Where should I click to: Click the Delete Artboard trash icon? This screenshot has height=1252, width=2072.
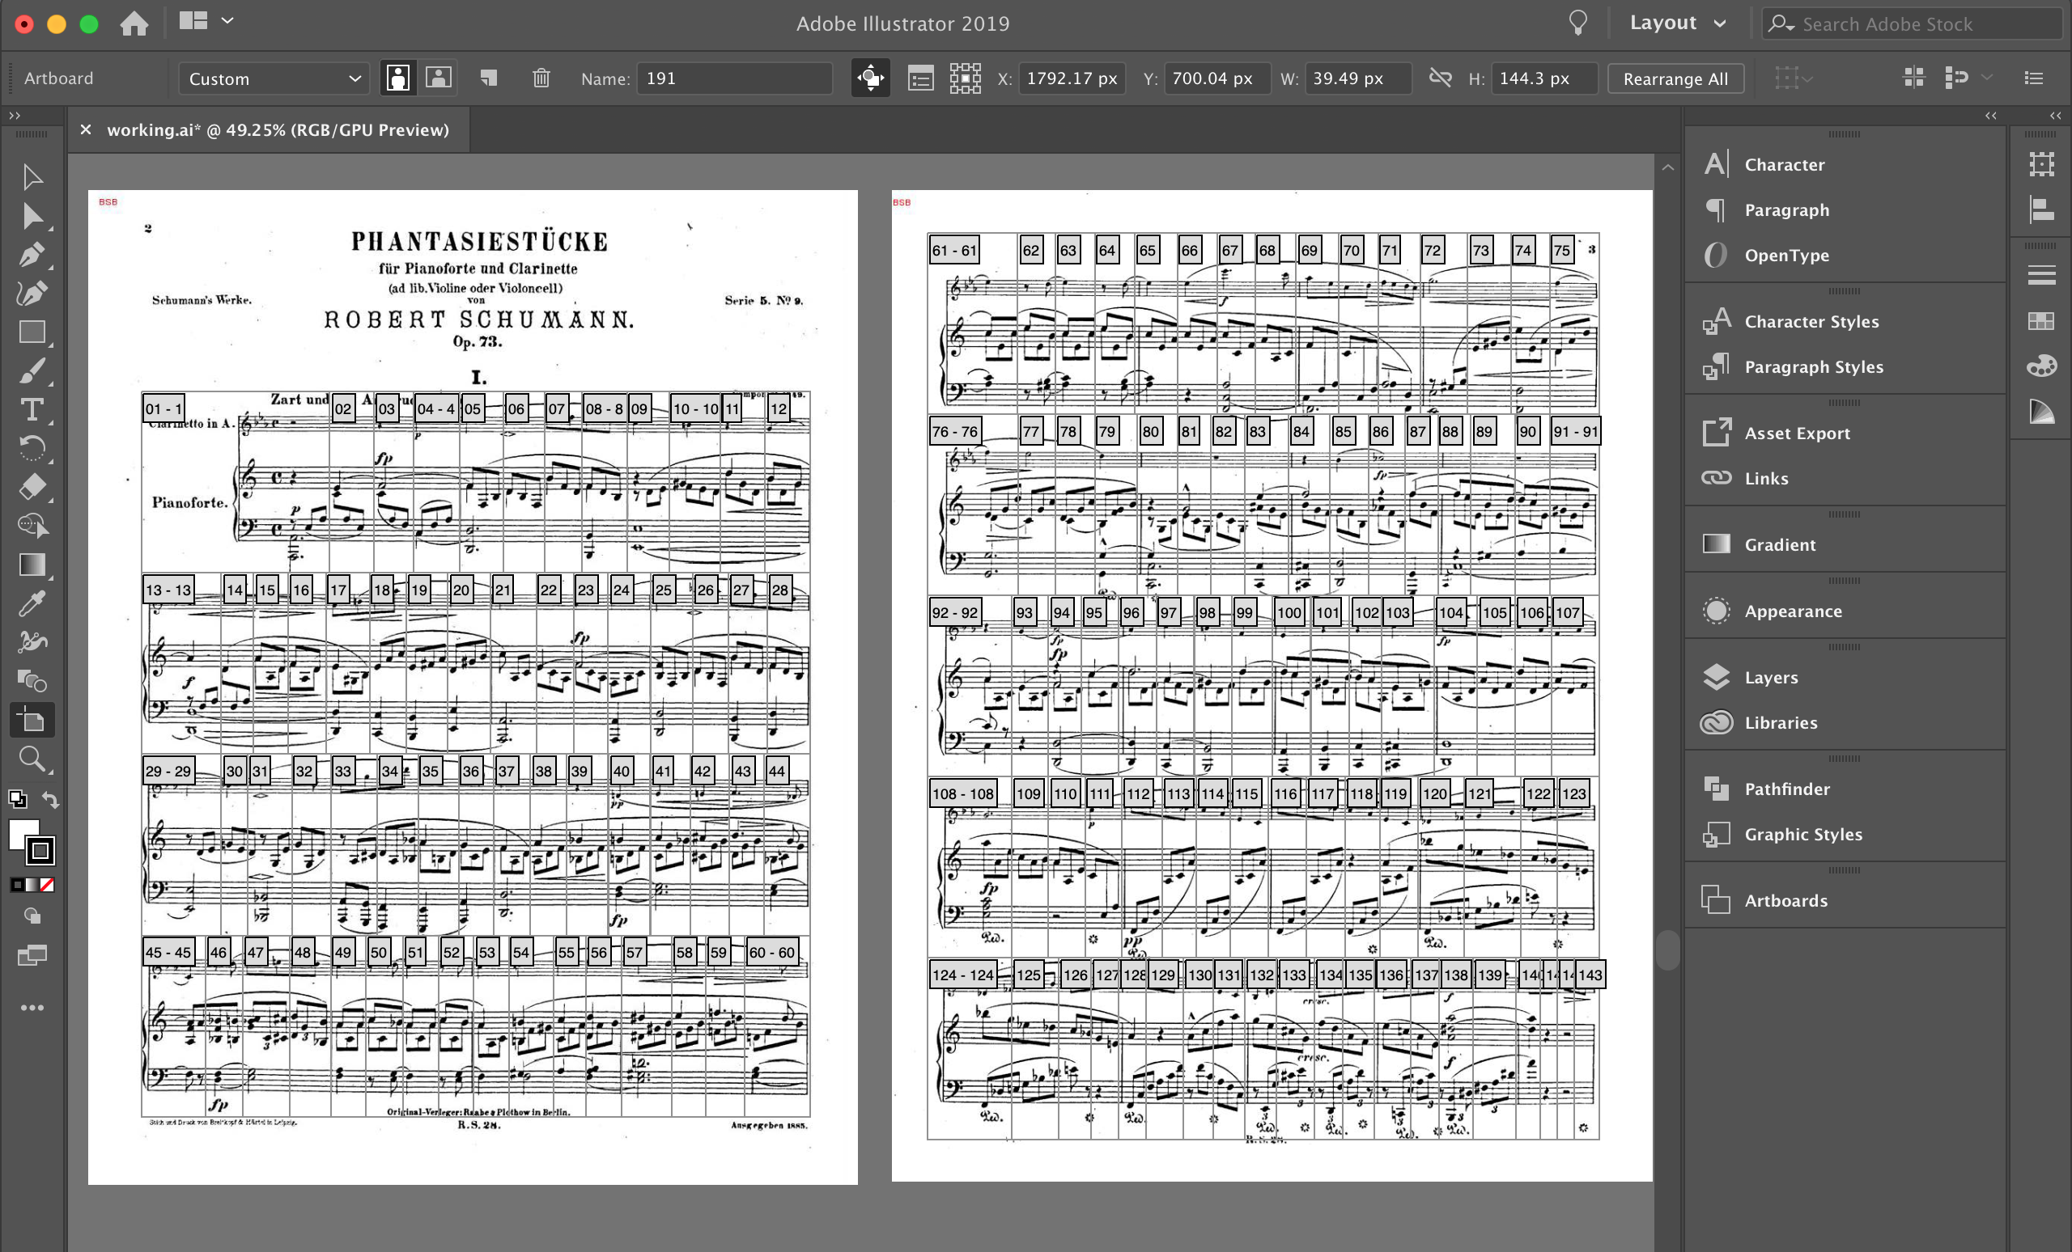pos(541,78)
